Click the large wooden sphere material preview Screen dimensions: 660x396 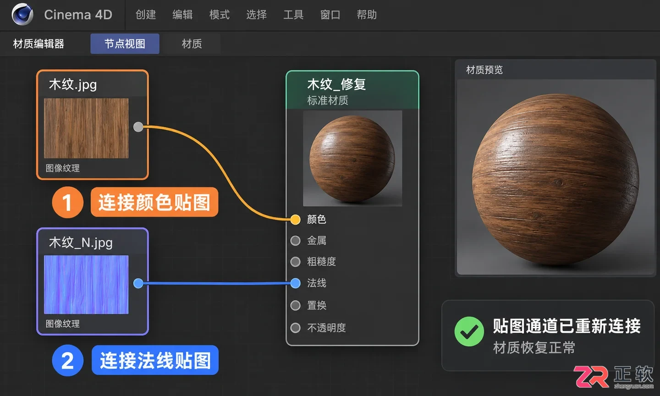click(555, 180)
